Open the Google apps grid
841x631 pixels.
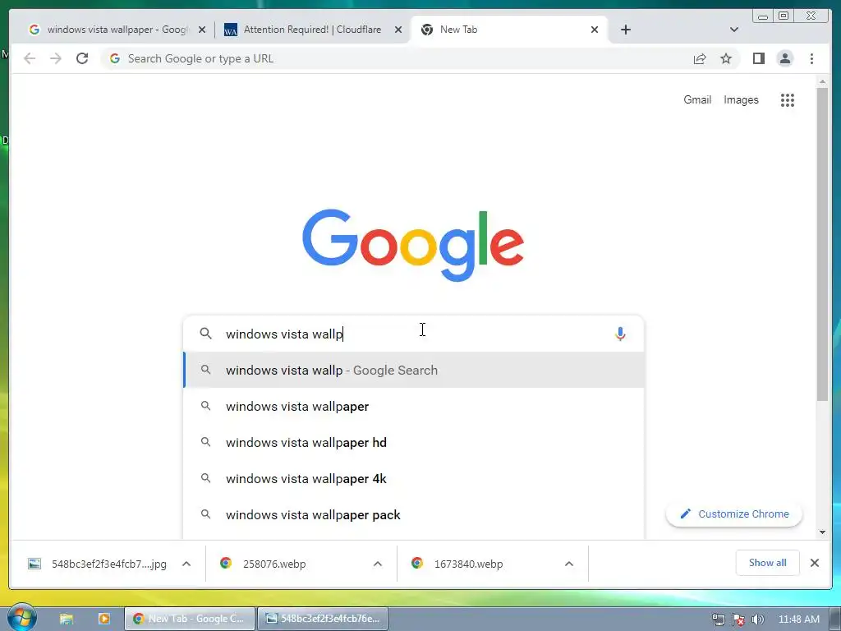[788, 99]
